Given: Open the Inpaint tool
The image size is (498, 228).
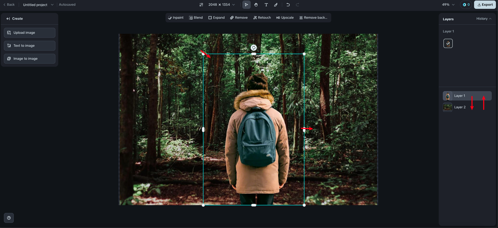Looking at the screenshot, I should tap(176, 18).
